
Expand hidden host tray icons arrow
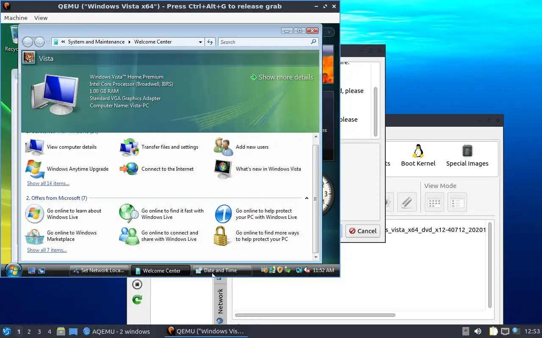click(x=465, y=331)
